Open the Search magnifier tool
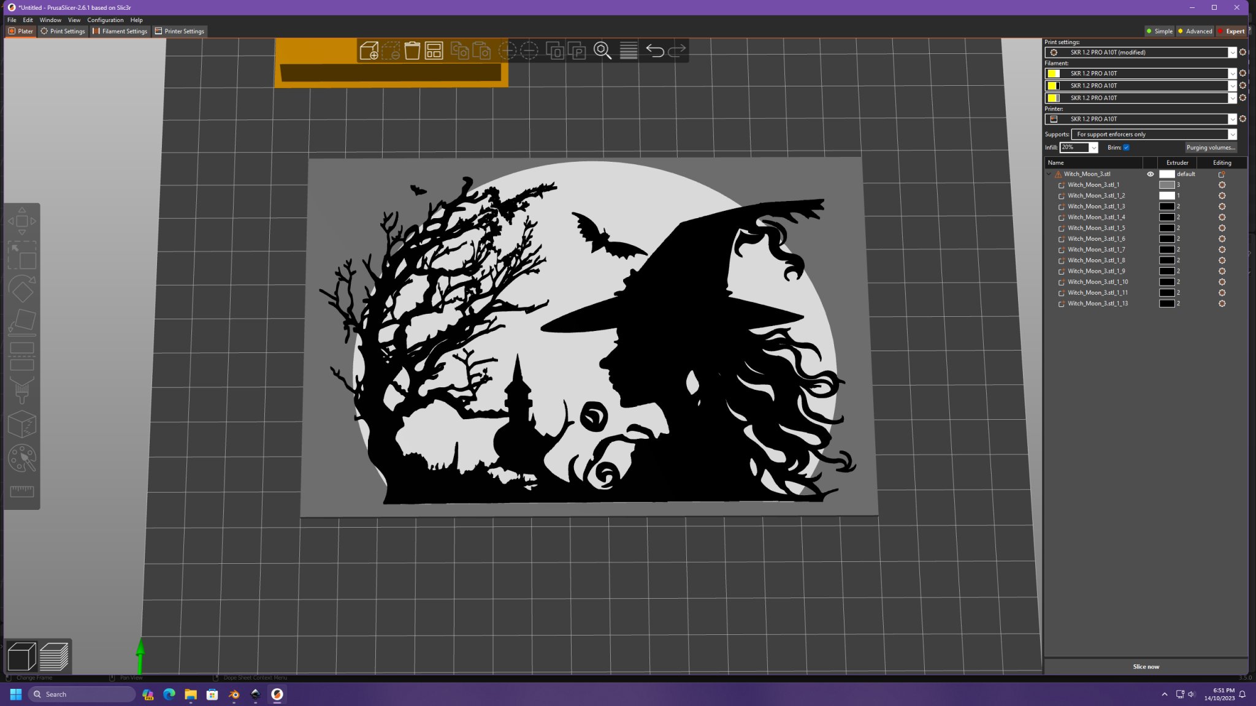This screenshot has height=706, width=1256. coord(602,51)
